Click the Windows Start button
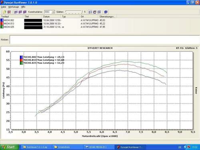The width and height of the screenshot is (200, 150). coord(9,147)
